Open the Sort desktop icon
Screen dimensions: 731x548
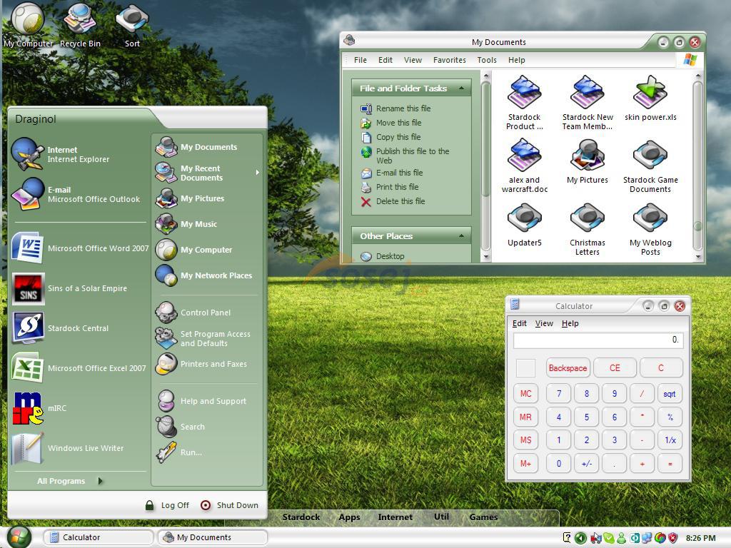click(x=132, y=26)
